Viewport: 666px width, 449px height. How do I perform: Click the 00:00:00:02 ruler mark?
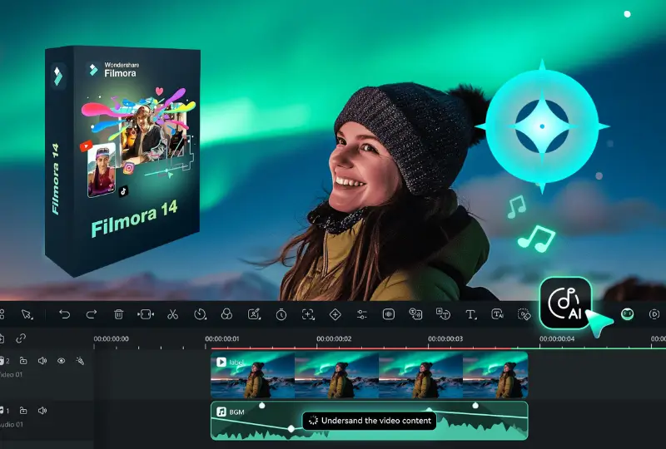[334, 338]
